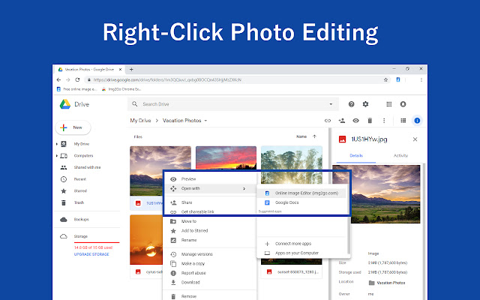This screenshot has width=480, height=300.
Task: Switch to the Details tab
Action: tap(356, 156)
